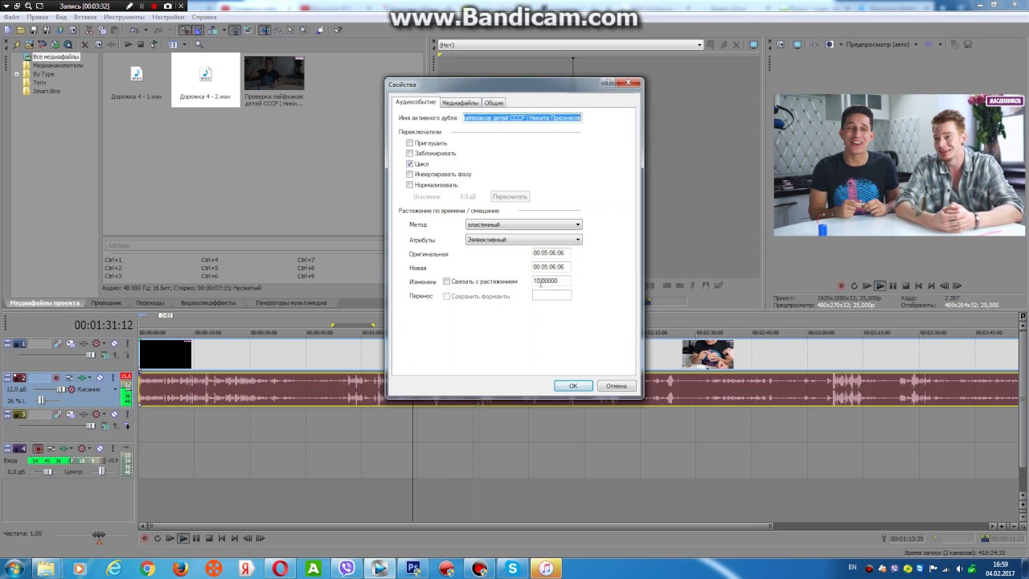Click the Save project floppy icon
Image resolution: width=1029 pixels, height=579 pixels.
click(x=33, y=30)
